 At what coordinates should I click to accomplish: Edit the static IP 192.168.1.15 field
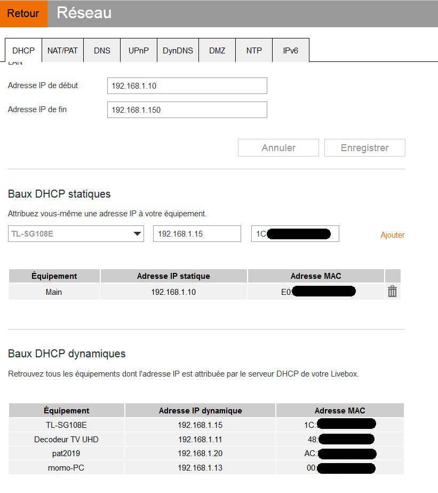tap(197, 233)
